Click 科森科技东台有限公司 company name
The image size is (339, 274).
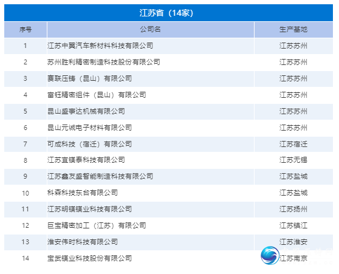pos(83,193)
